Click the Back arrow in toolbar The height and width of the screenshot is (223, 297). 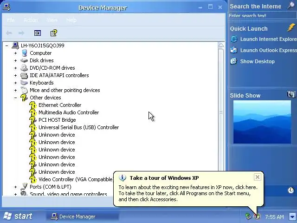coord(9,33)
